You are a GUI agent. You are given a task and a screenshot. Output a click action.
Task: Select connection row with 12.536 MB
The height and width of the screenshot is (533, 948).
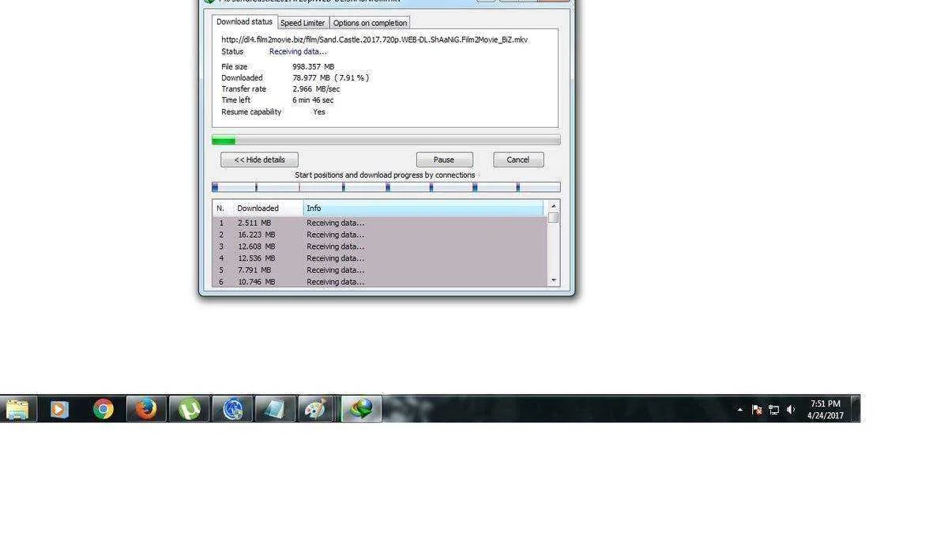tap(380, 258)
